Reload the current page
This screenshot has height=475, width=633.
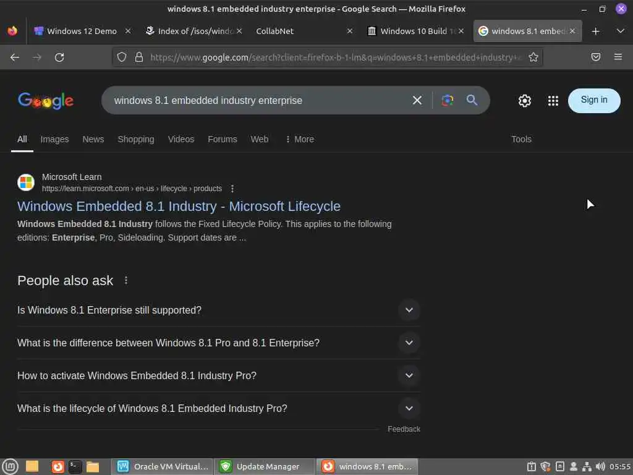pyautogui.click(x=59, y=58)
